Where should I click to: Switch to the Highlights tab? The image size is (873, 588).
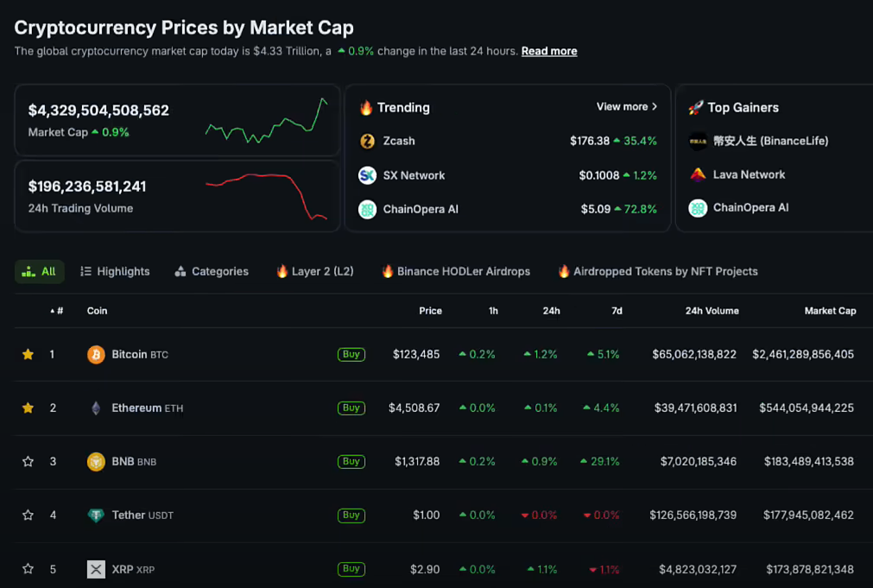coord(115,271)
